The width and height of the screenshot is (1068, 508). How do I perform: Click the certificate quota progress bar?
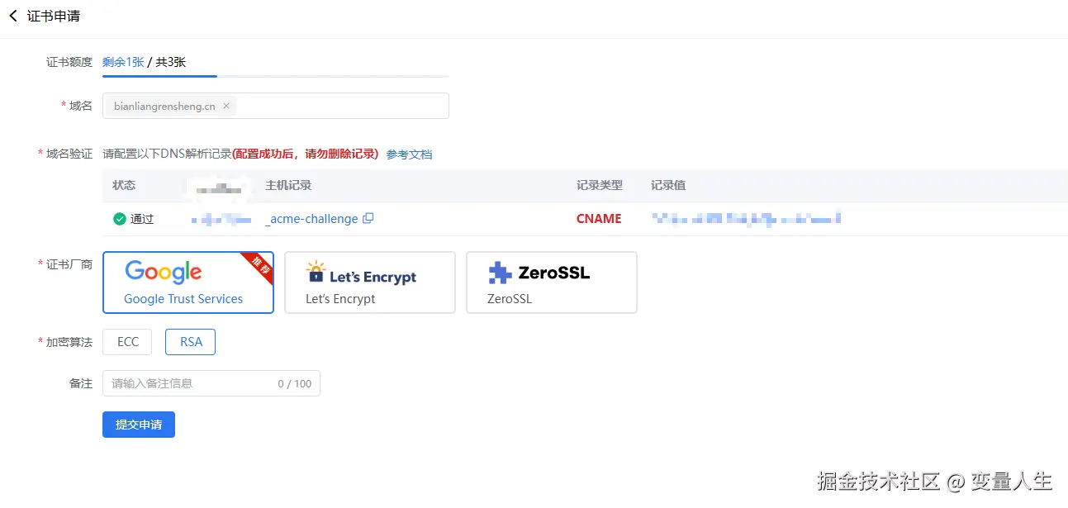point(276,76)
